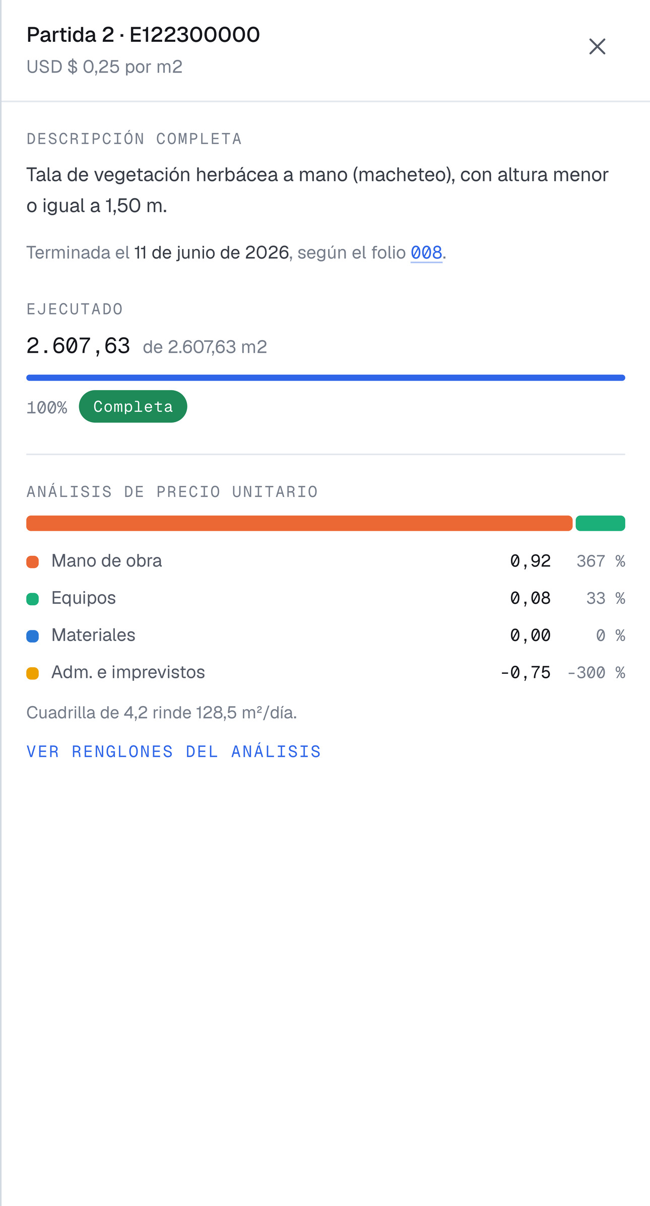Image resolution: width=650 pixels, height=1206 pixels.
Task: Click the blue executed progress bar
Action: click(x=326, y=377)
